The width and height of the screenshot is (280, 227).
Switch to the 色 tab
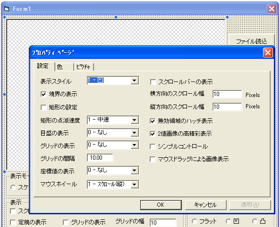point(64,67)
